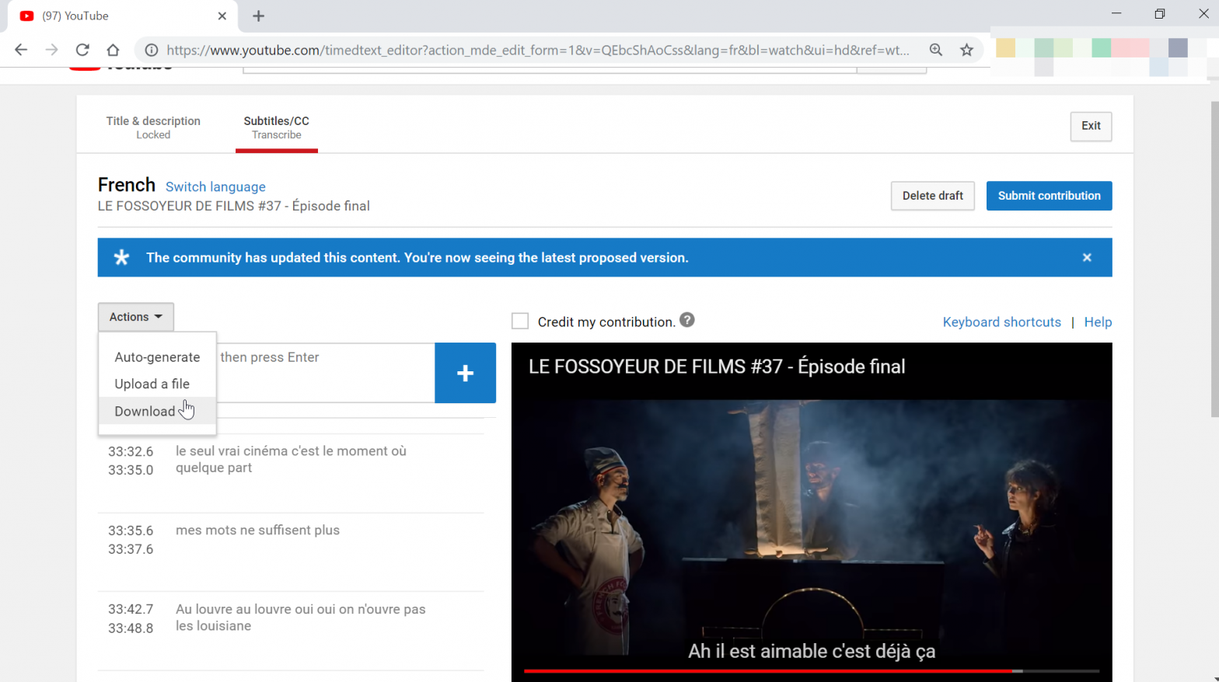Click start timestamp 33:35.6

coord(131,531)
